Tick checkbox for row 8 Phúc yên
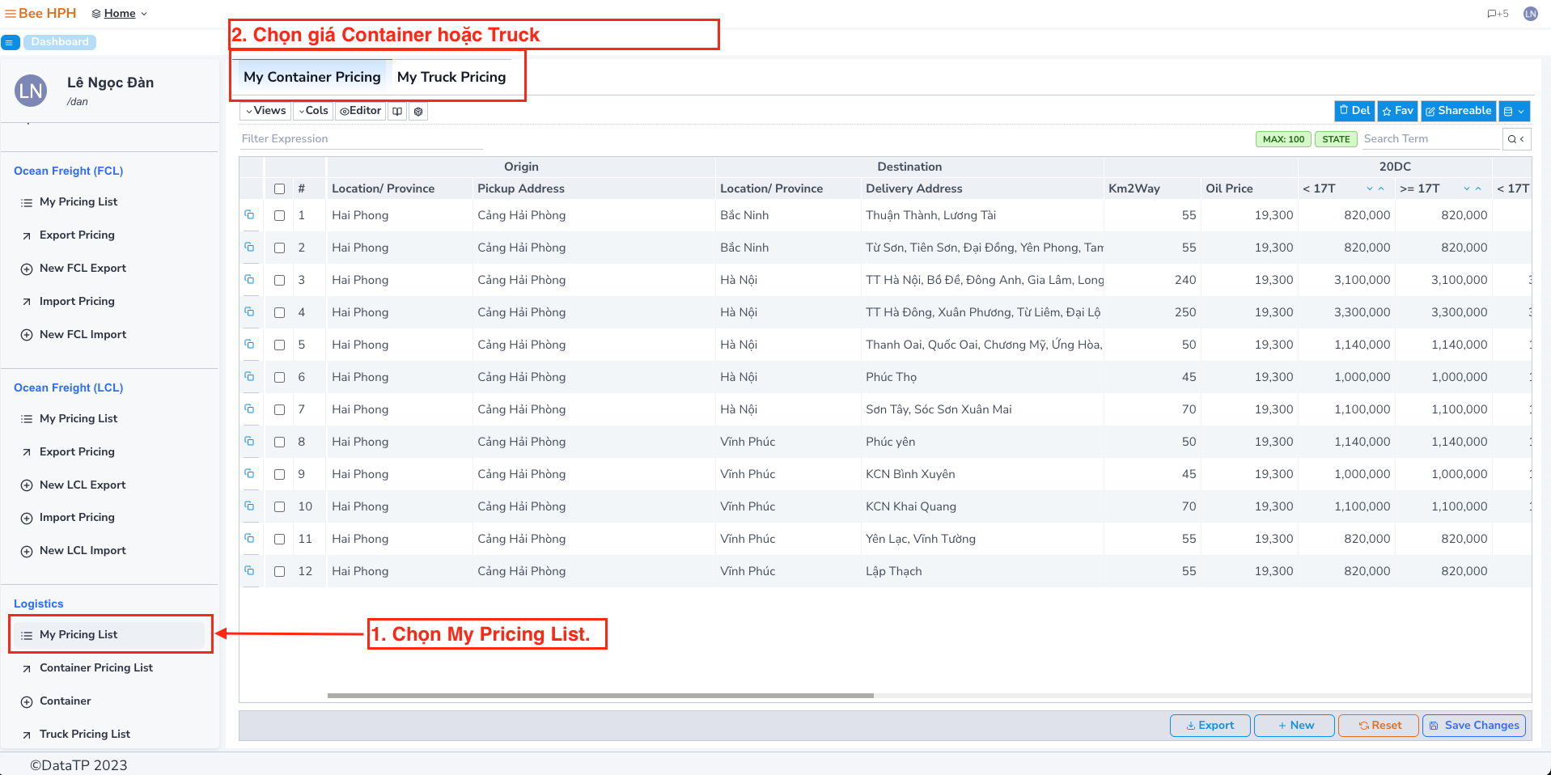Viewport: 1551px width, 775px height. (279, 442)
